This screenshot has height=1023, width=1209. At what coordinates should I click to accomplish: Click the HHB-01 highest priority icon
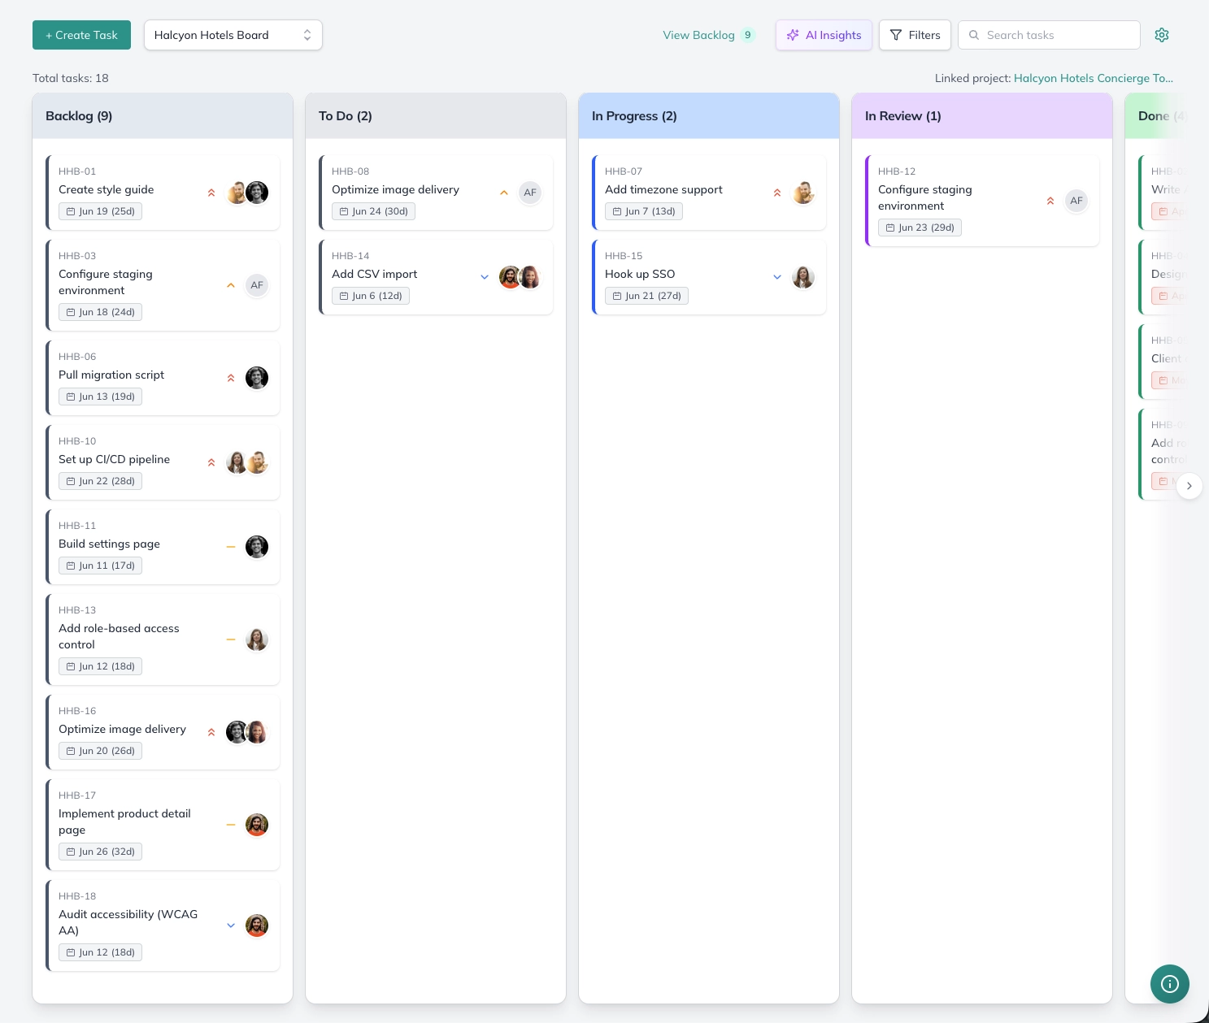[x=211, y=193]
